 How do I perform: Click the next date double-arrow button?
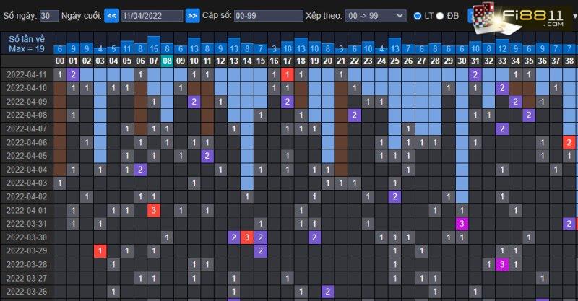(x=192, y=16)
